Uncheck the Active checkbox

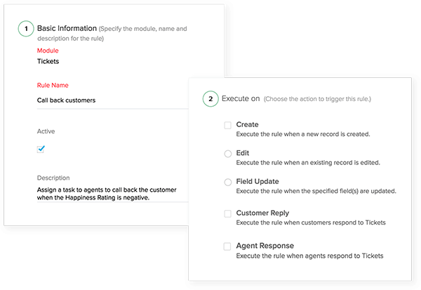pyautogui.click(x=41, y=149)
